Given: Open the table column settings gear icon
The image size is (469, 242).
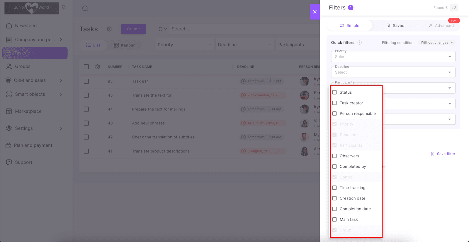Looking at the screenshot, I should click(98, 67).
